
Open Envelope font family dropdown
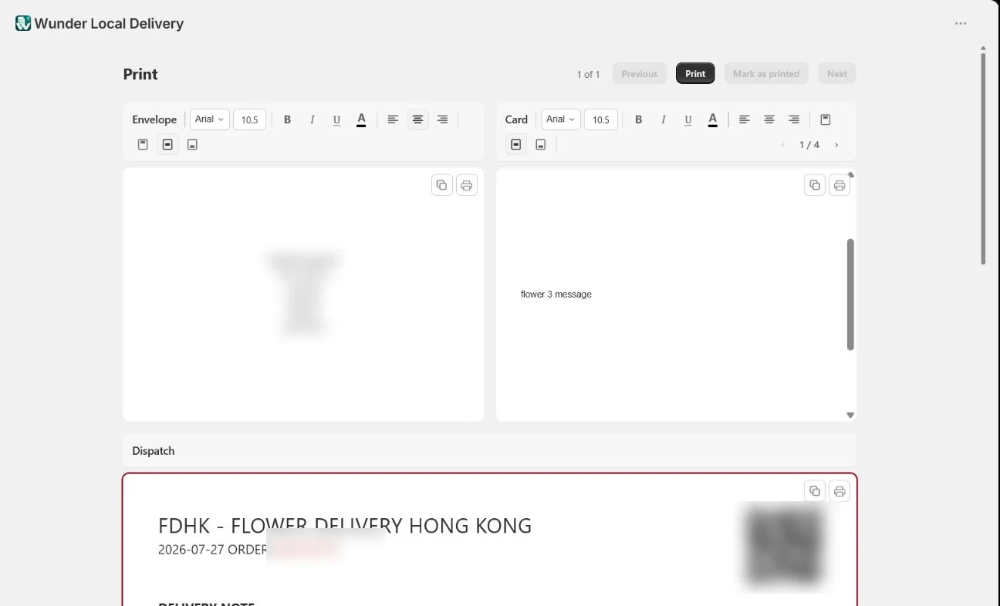coord(210,120)
